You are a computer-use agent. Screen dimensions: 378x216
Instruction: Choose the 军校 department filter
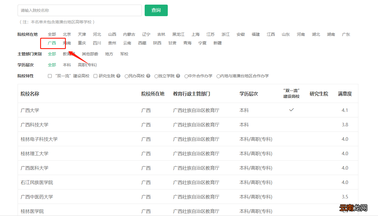pyautogui.click(x=124, y=54)
